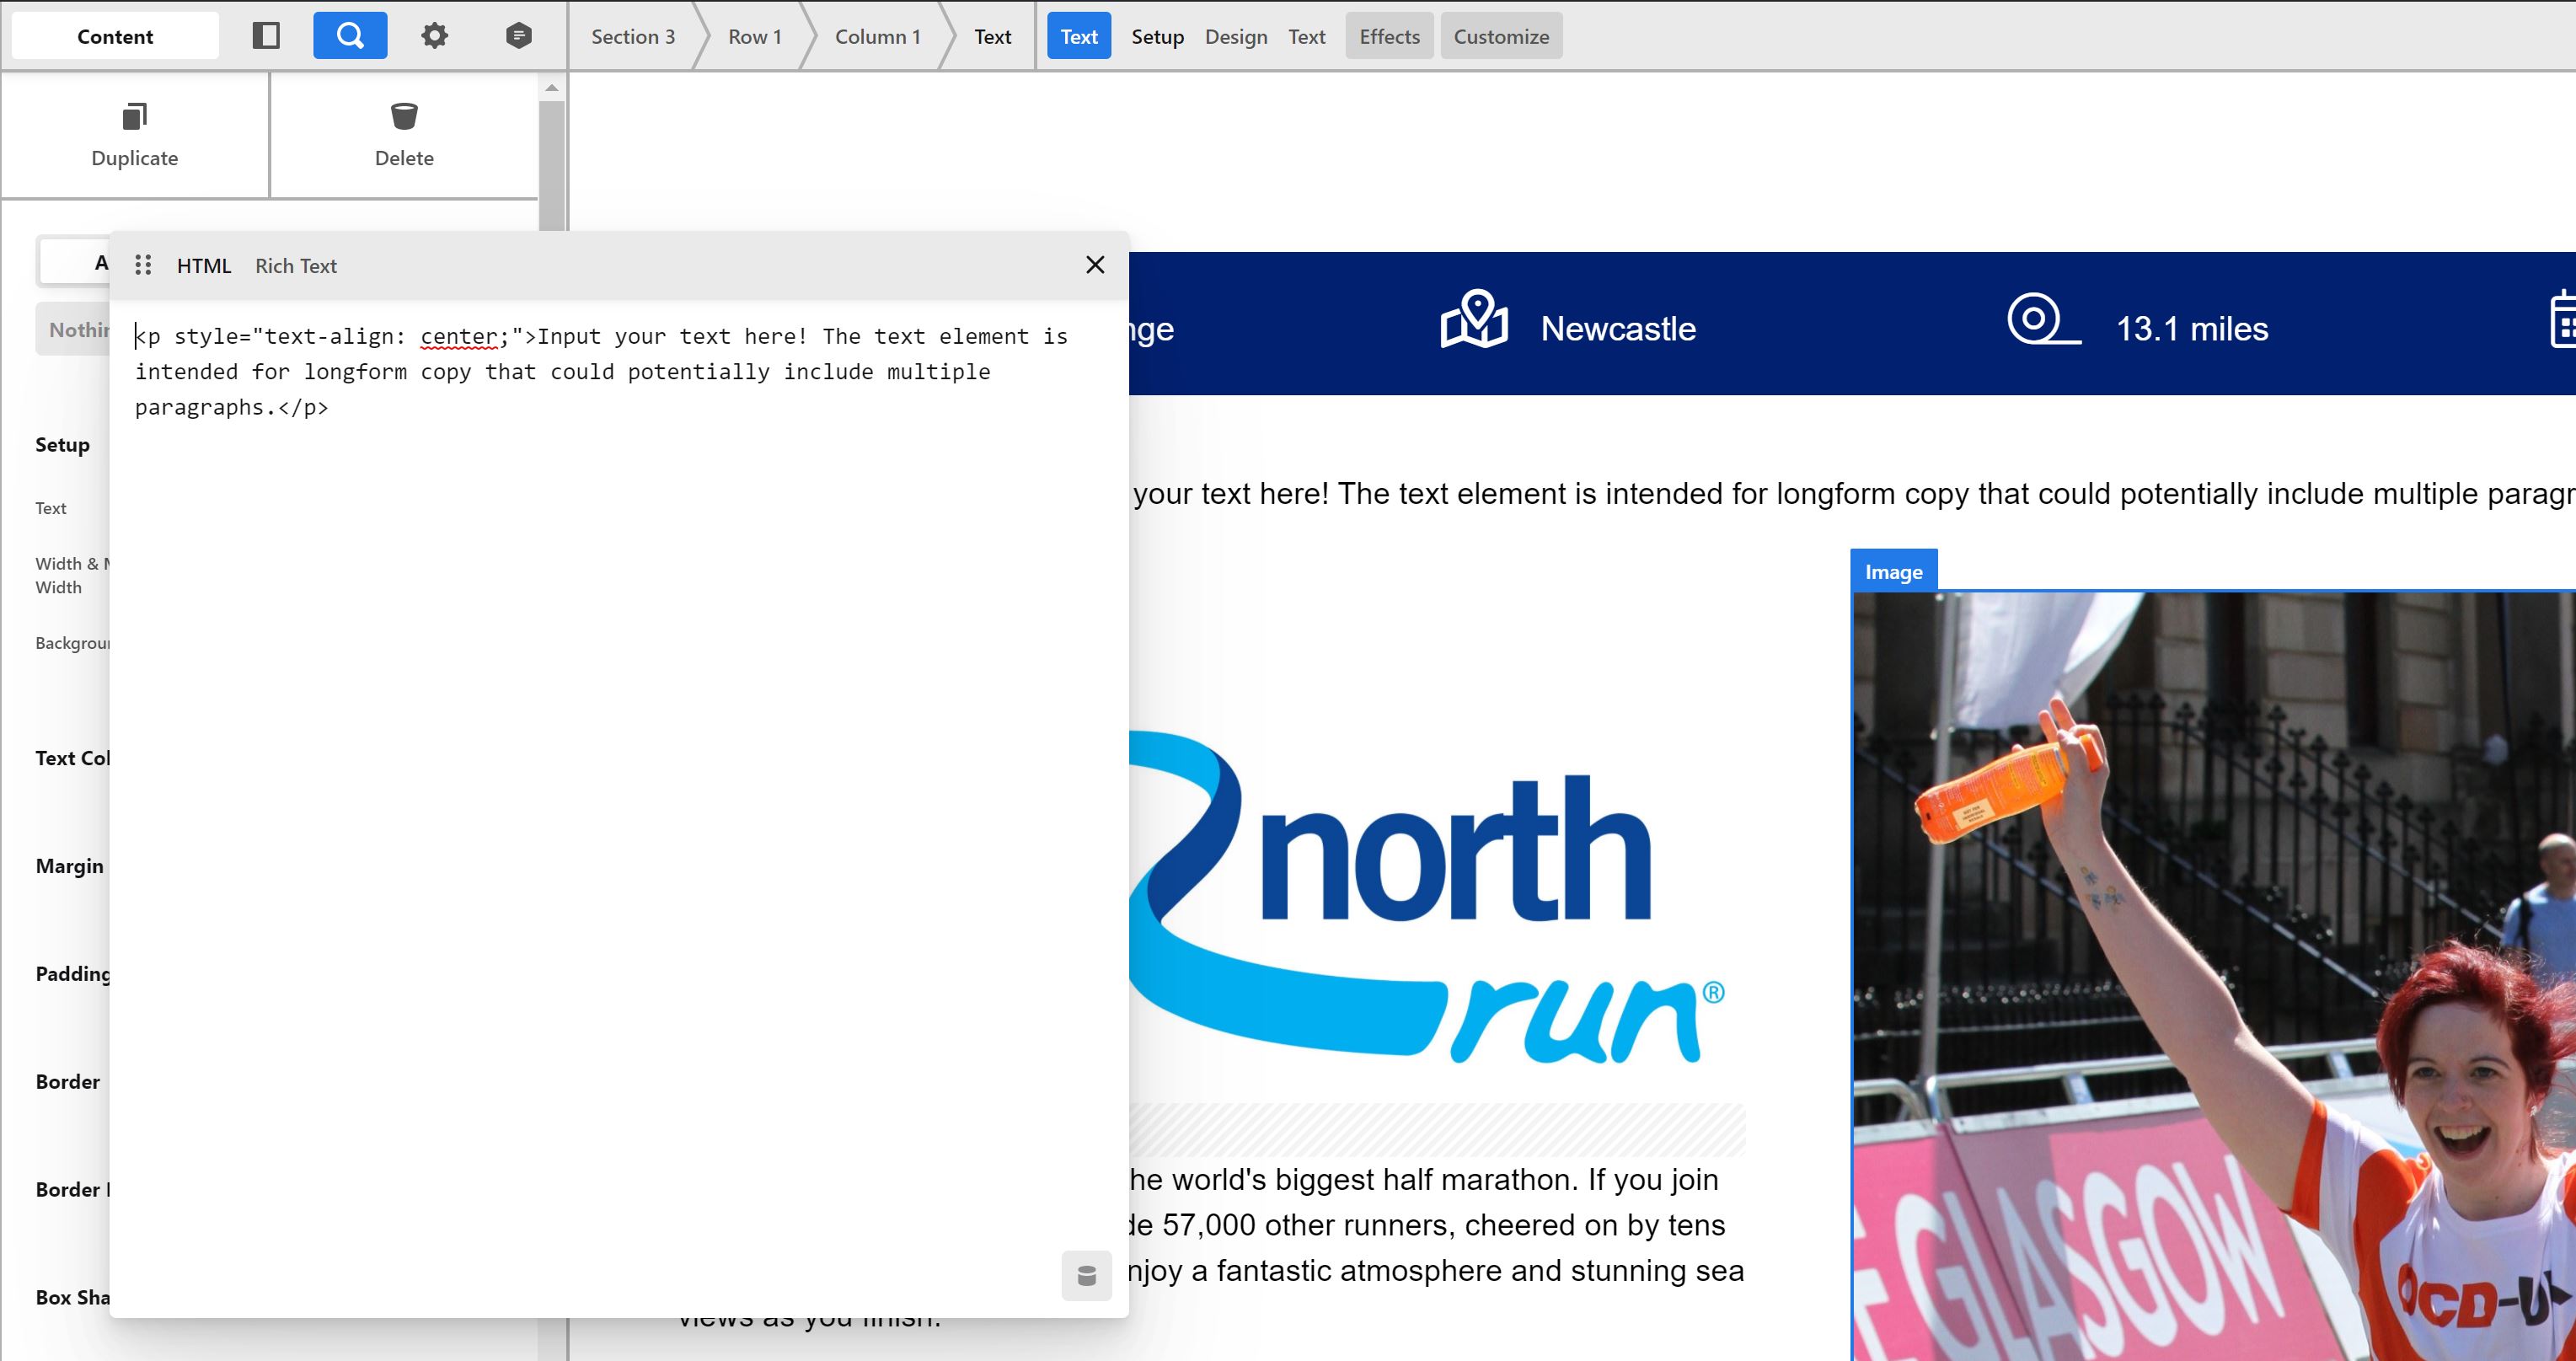2576x1361 pixels.
Task: Click the 13.1 miles distance icon
Action: coord(2044,319)
